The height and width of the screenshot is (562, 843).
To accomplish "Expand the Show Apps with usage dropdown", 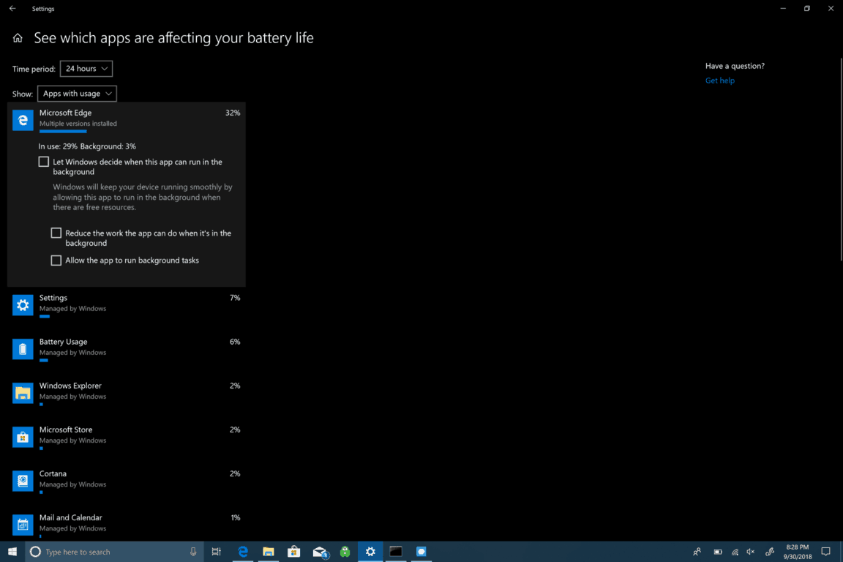I will point(77,94).
